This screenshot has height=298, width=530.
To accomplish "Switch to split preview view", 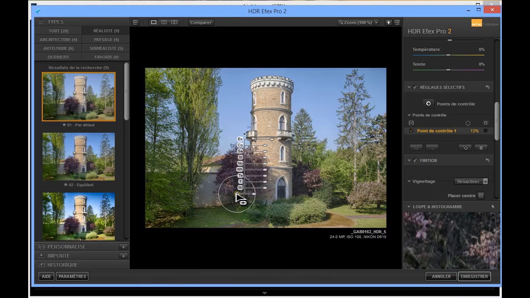I will coord(164,22).
